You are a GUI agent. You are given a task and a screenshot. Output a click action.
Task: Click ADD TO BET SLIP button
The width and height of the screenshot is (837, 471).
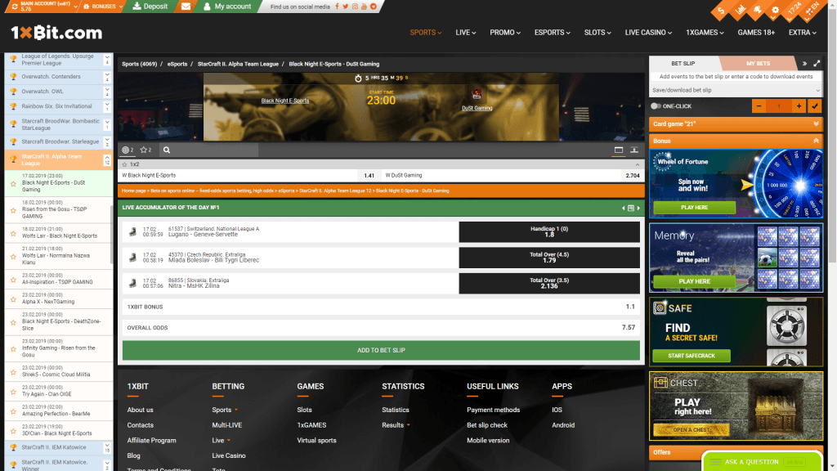coord(381,350)
